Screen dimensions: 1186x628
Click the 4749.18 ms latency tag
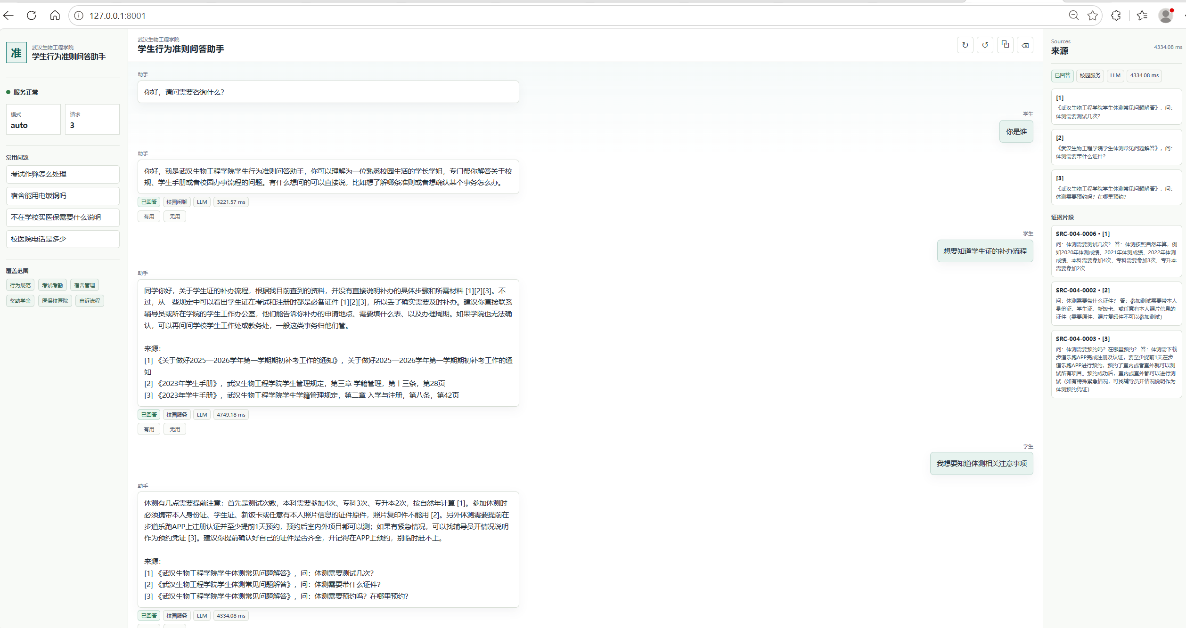(231, 415)
